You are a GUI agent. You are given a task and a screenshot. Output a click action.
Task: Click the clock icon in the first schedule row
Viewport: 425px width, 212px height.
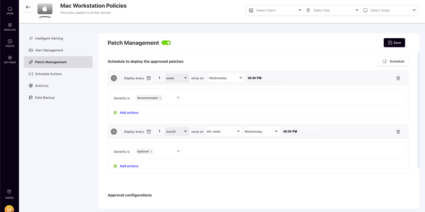pyautogui.click(x=149, y=78)
